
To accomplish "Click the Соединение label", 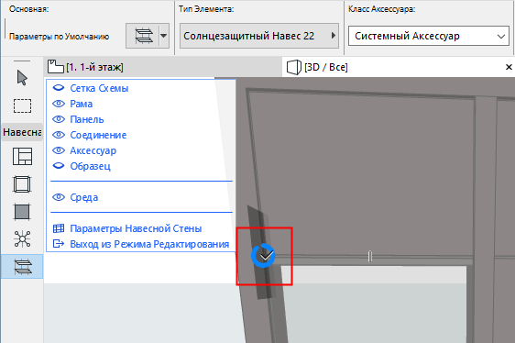I will tap(98, 135).
